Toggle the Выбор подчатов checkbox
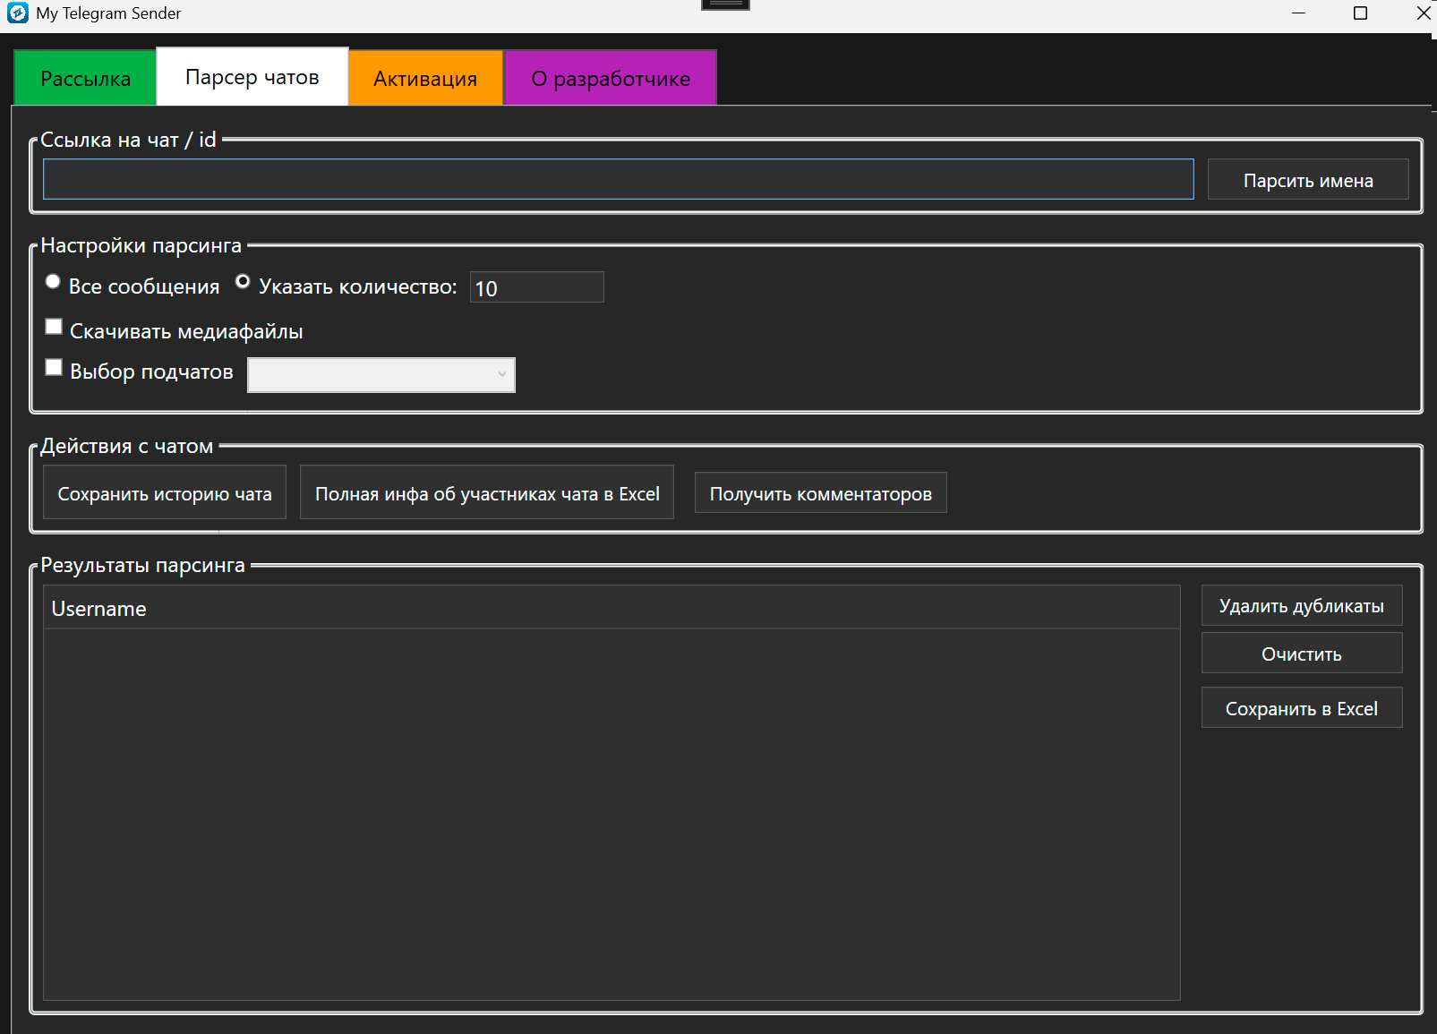This screenshot has width=1437, height=1034. [54, 367]
